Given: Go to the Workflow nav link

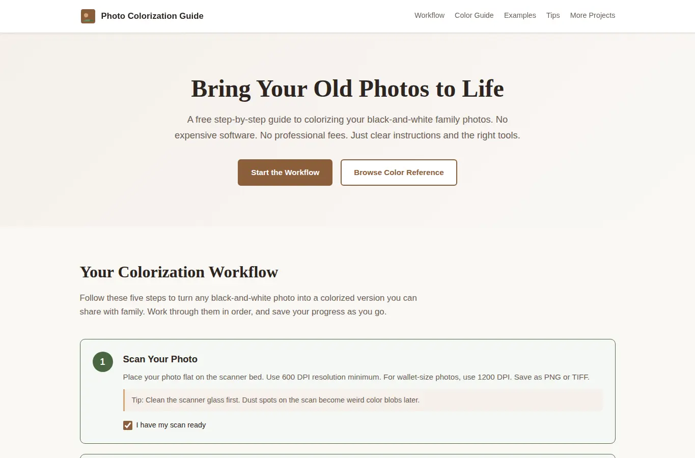Looking at the screenshot, I should point(429,15).
